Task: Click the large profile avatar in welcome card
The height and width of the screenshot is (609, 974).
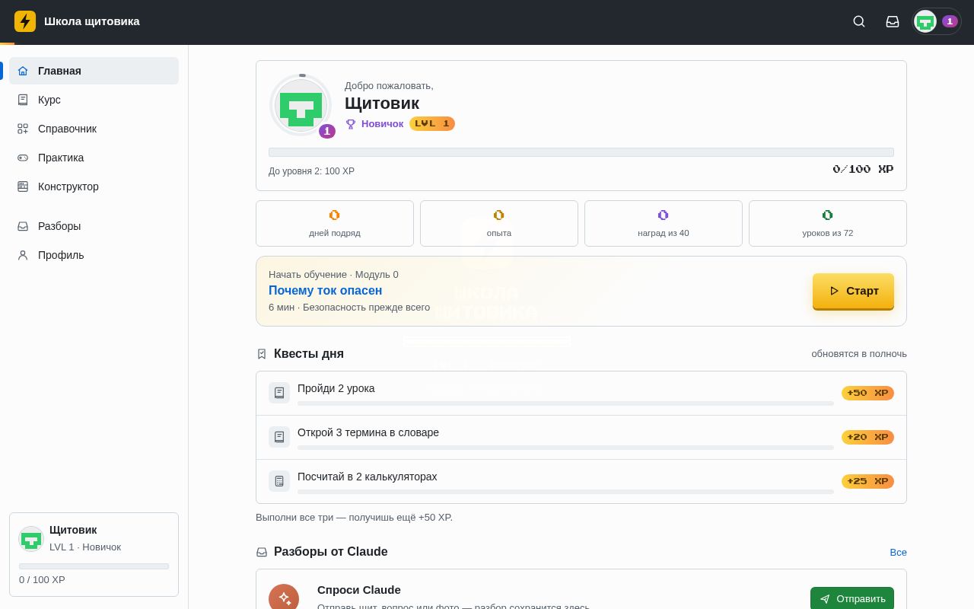Action: 301,105
